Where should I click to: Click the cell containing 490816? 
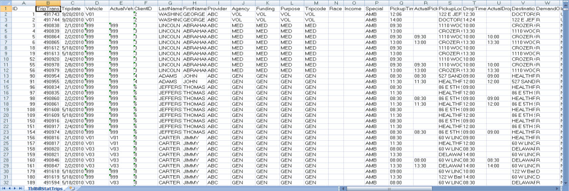(x=48, y=138)
